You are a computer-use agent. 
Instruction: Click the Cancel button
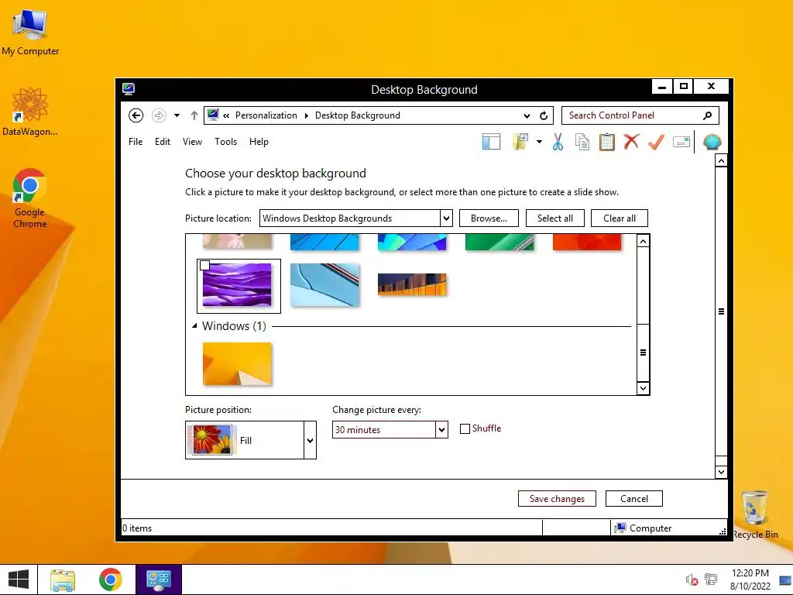point(633,498)
